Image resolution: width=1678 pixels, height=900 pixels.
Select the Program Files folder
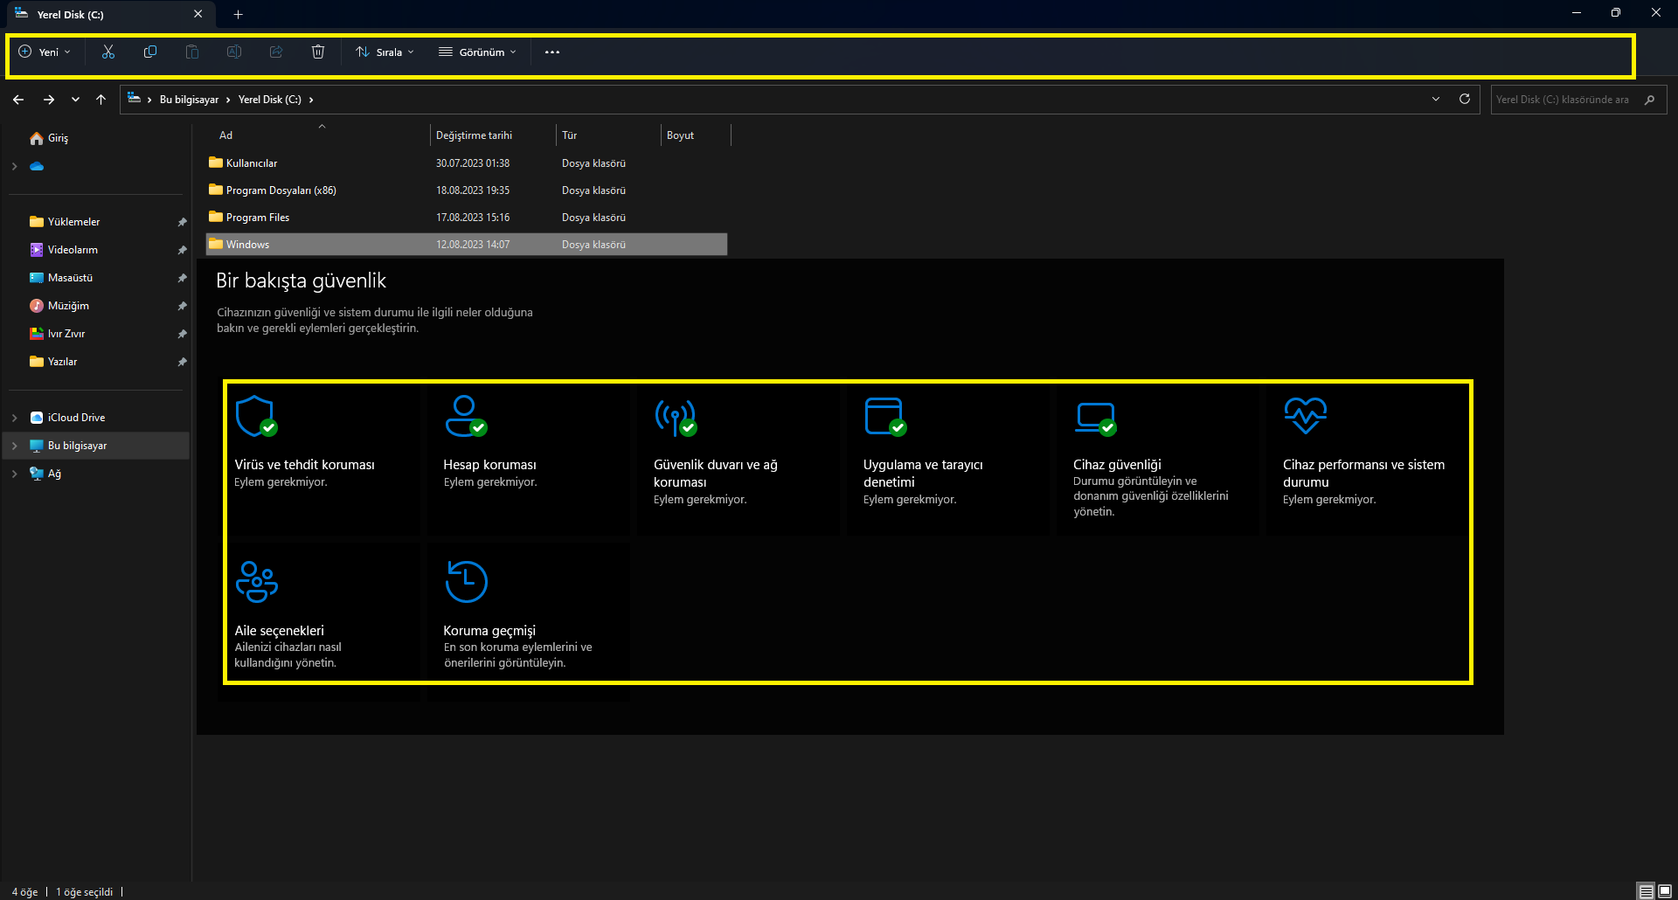point(467,218)
